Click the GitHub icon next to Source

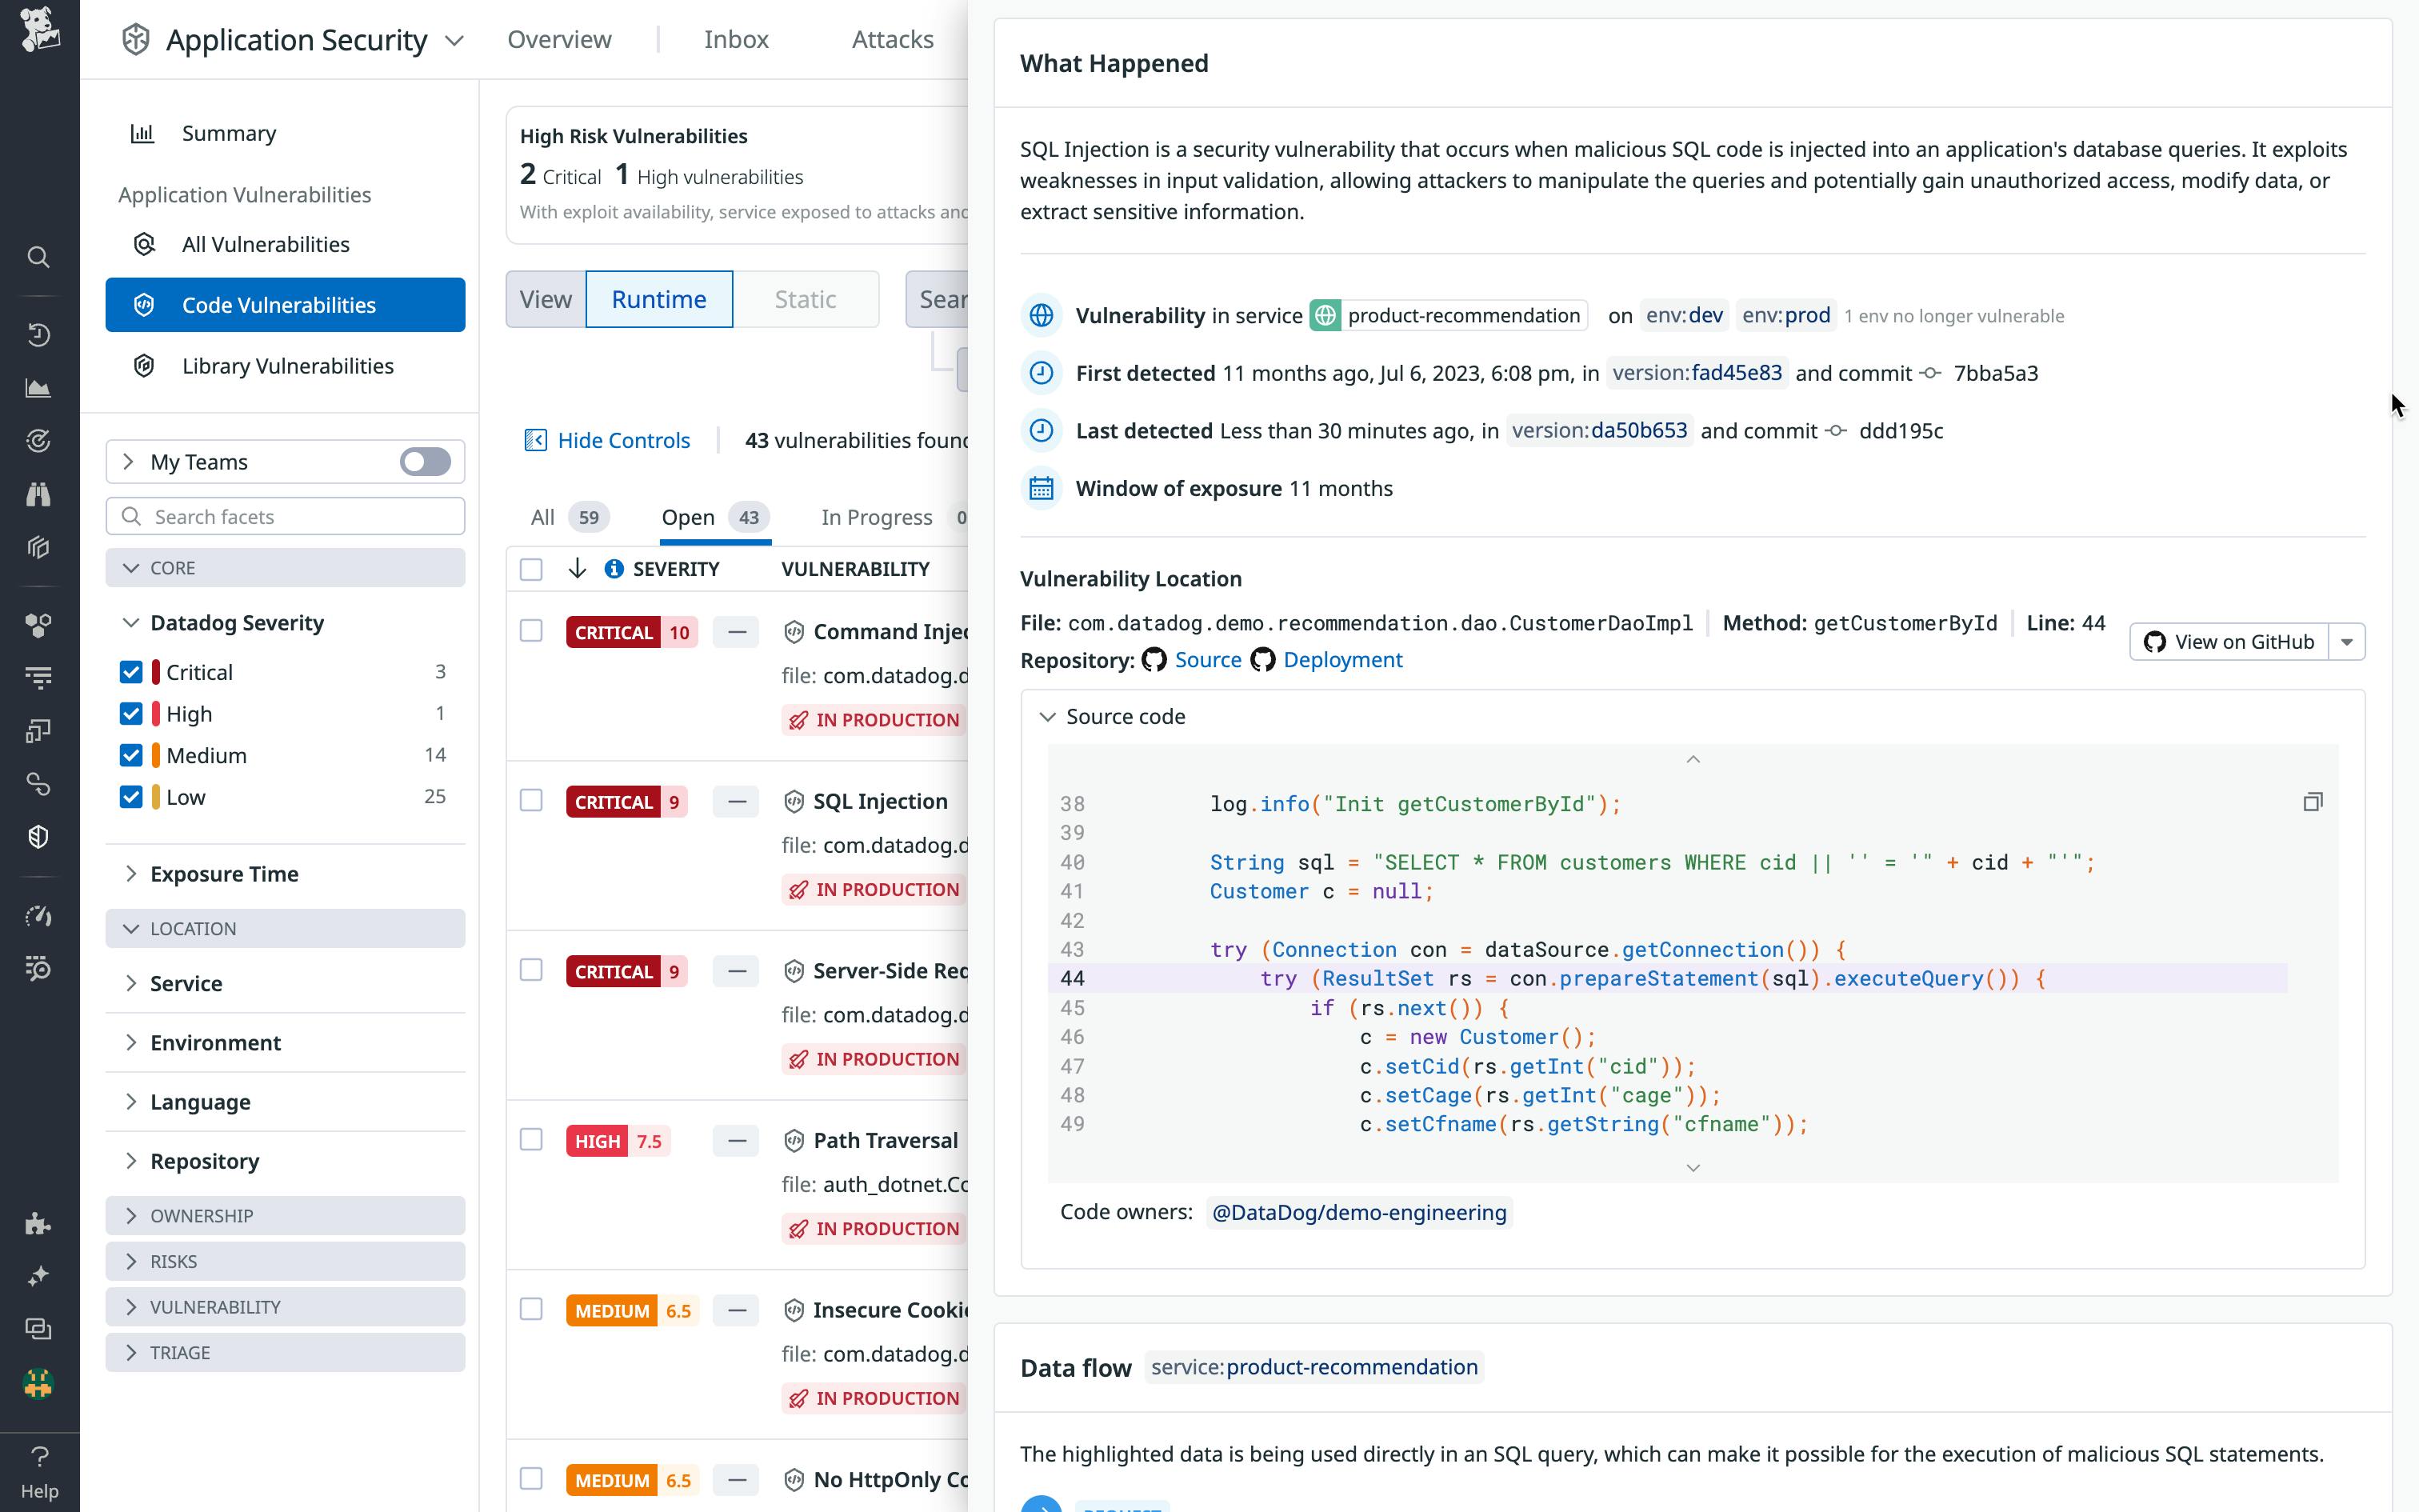click(x=1154, y=660)
